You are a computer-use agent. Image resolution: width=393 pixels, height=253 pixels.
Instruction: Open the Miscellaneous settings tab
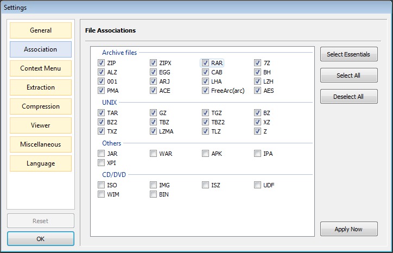(x=41, y=144)
